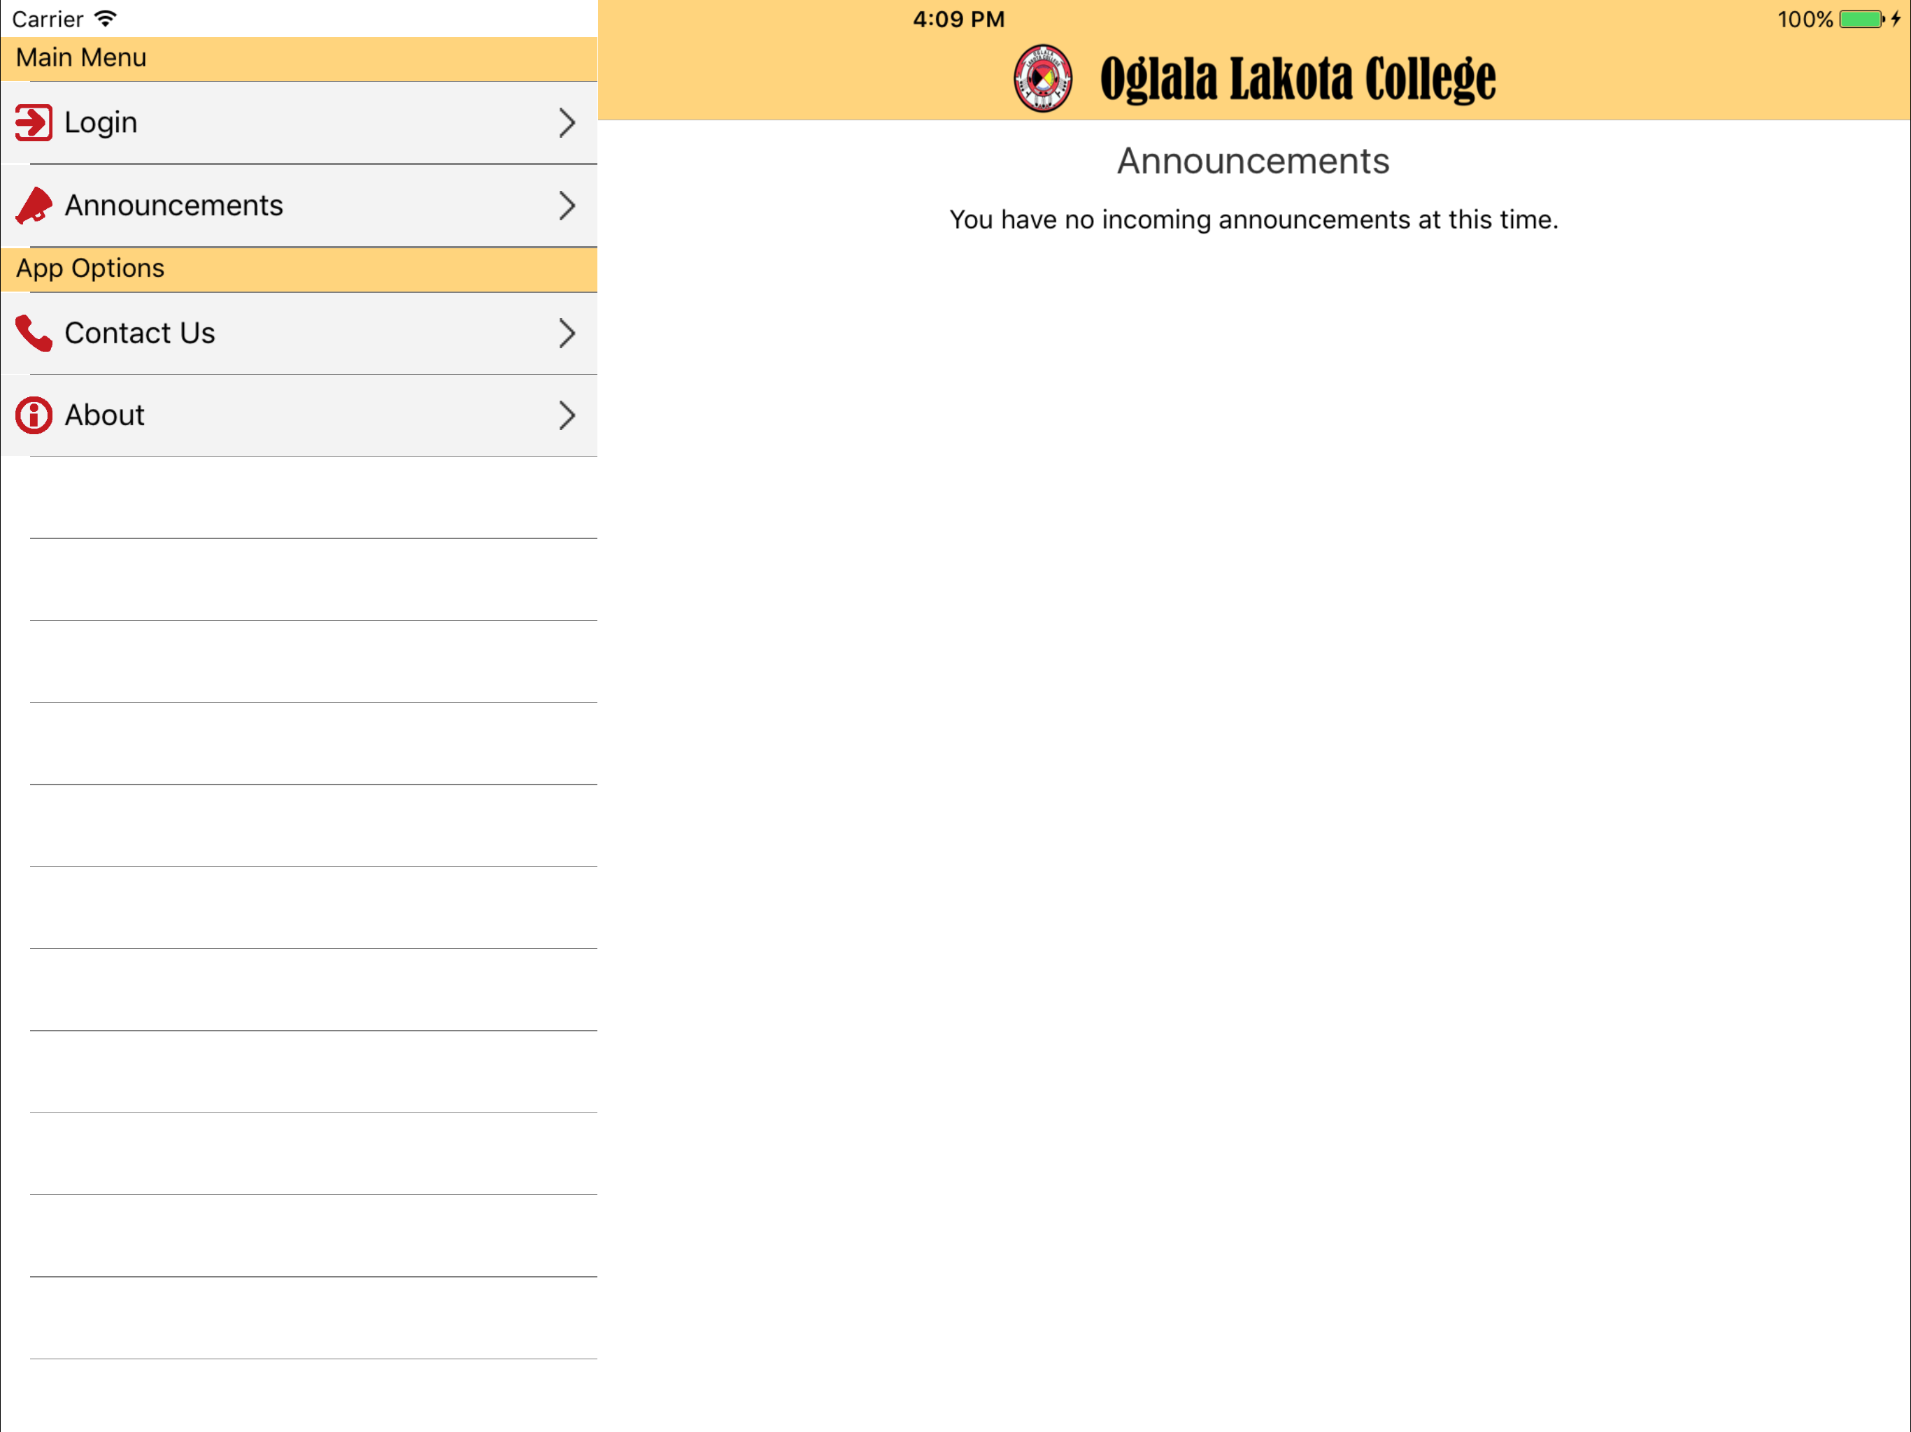Click the Main Menu section header

pos(299,59)
